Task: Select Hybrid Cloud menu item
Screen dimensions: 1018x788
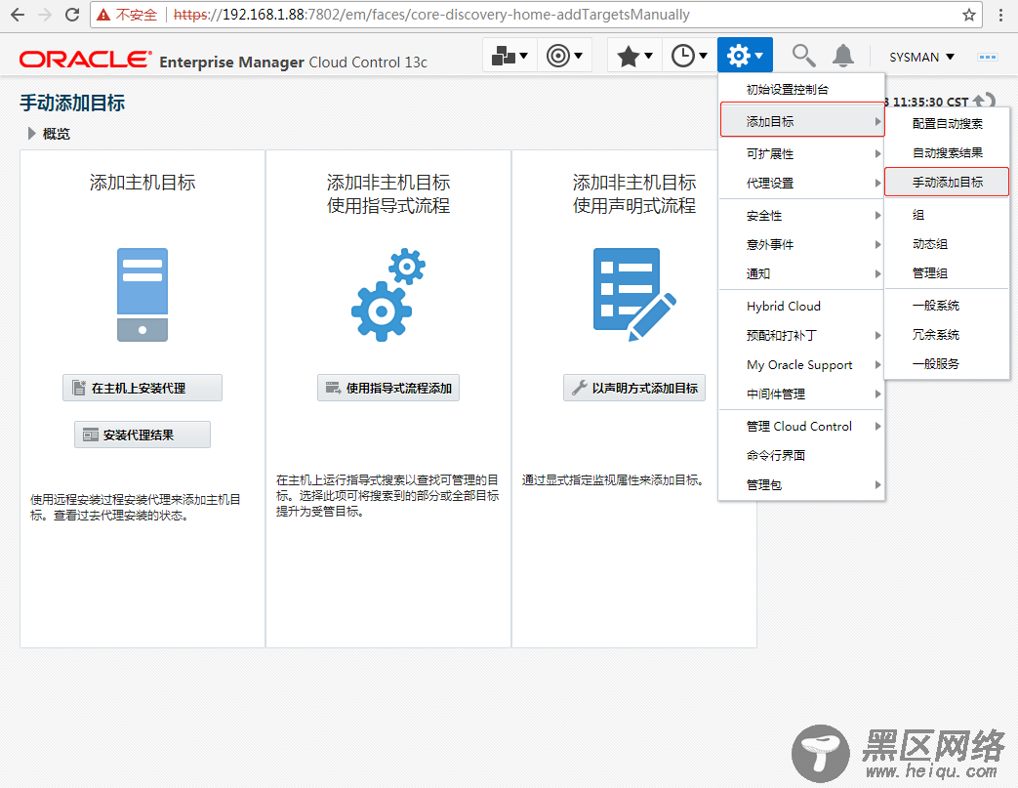Action: coord(801,306)
